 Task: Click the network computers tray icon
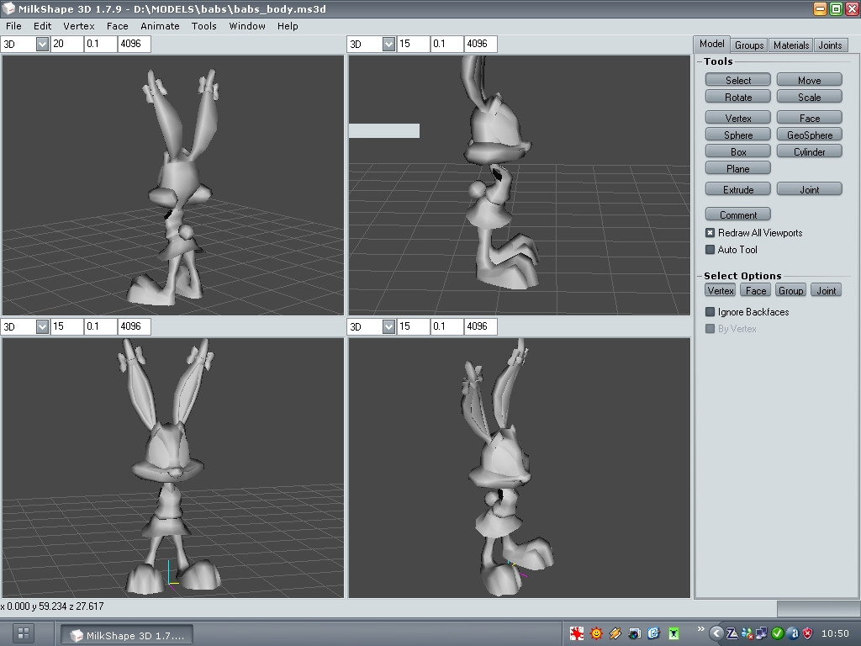click(x=762, y=633)
